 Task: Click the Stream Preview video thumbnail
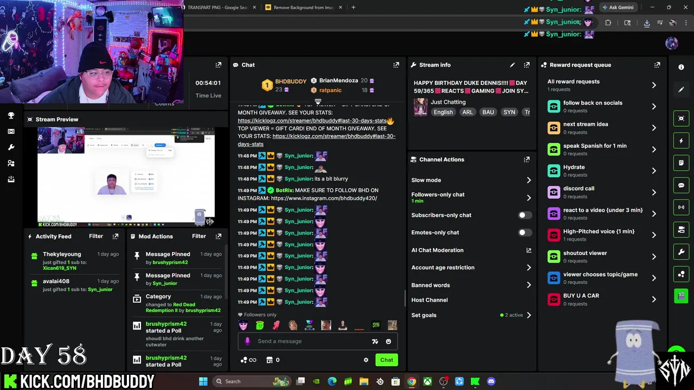(x=126, y=177)
